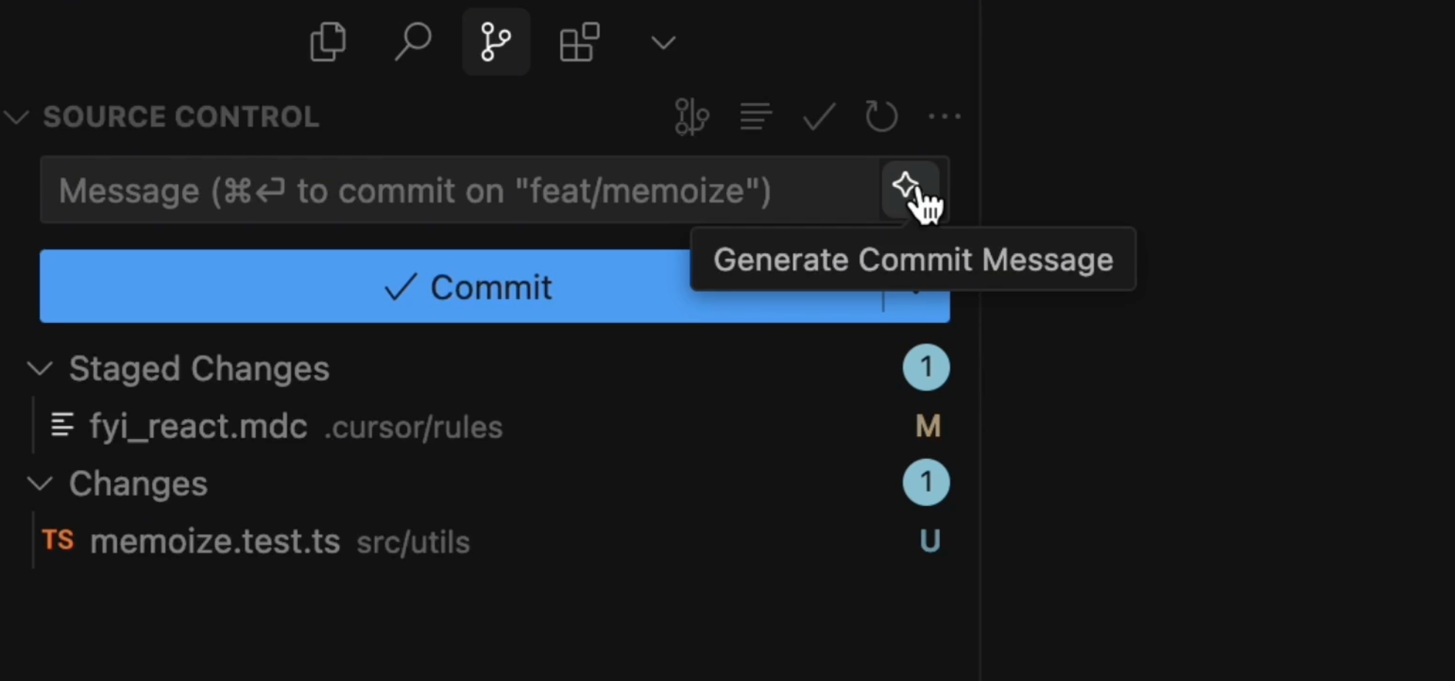This screenshot has width=1455, height=681.
Task: Open the More Actions ellipsis menu
Action: point(944,116)
